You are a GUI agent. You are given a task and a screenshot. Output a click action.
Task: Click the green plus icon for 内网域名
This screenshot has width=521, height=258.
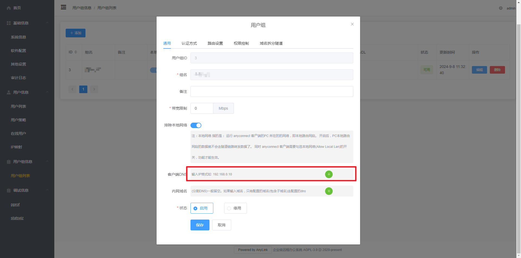[329, 191]
